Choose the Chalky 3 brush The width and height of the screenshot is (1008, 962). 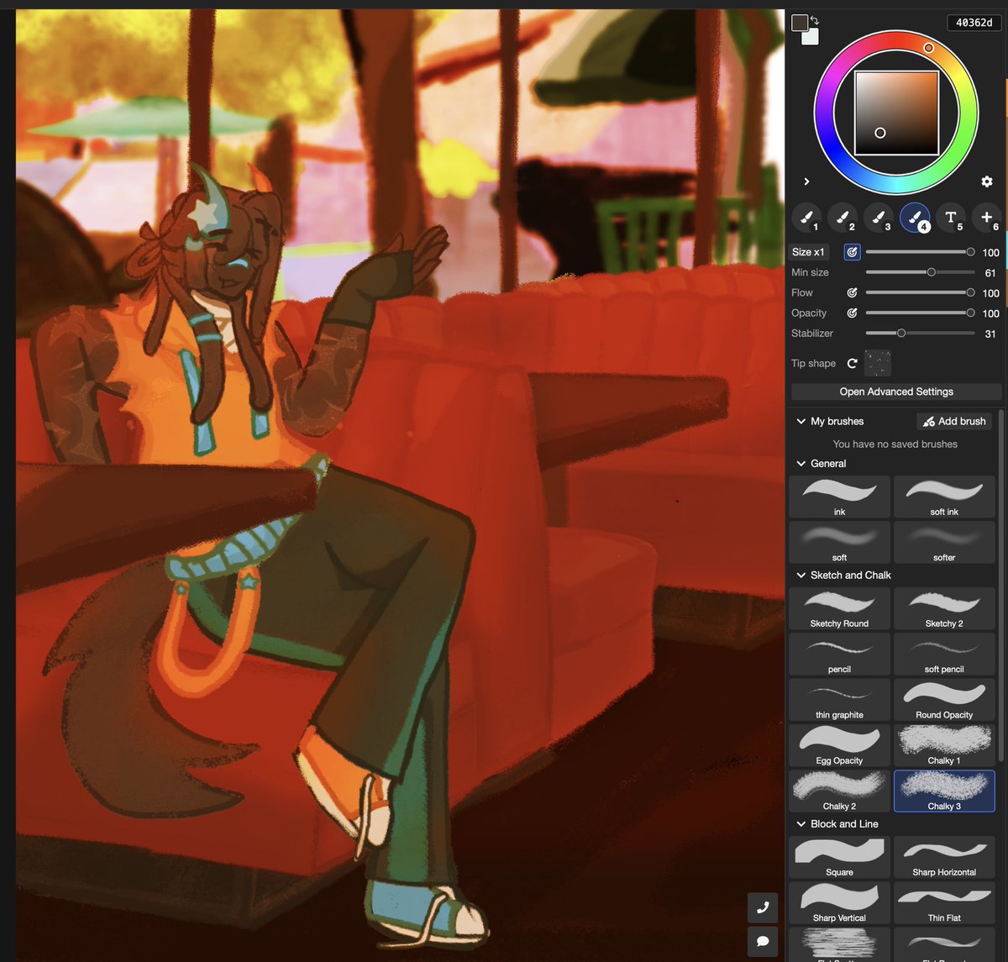(x=944, y=791)
